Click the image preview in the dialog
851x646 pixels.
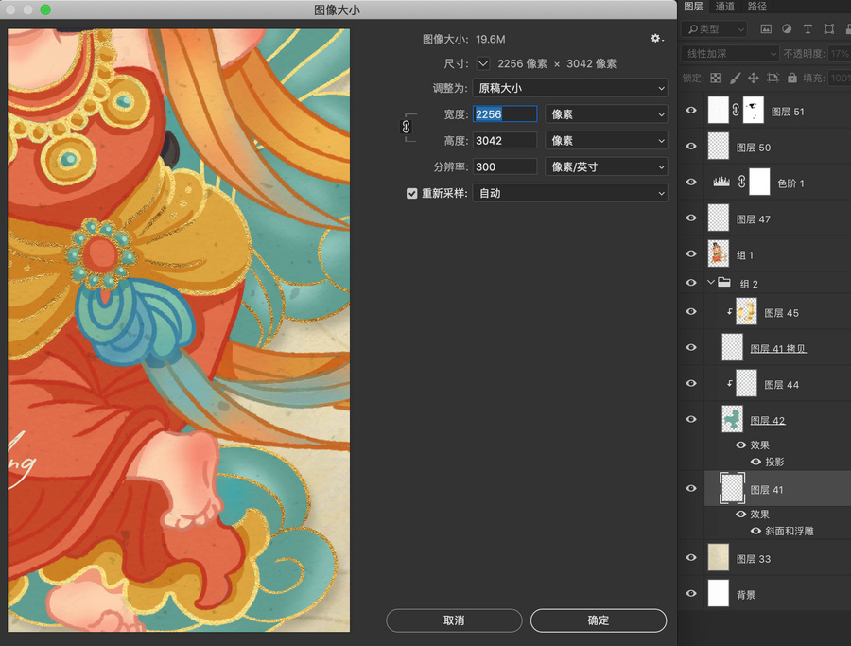[x=179, y=330]
